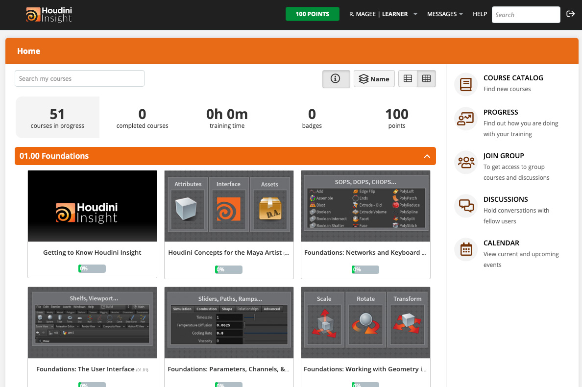Open the Calendar link
Viewport: 582px width, 387px height.
point(501,243)
